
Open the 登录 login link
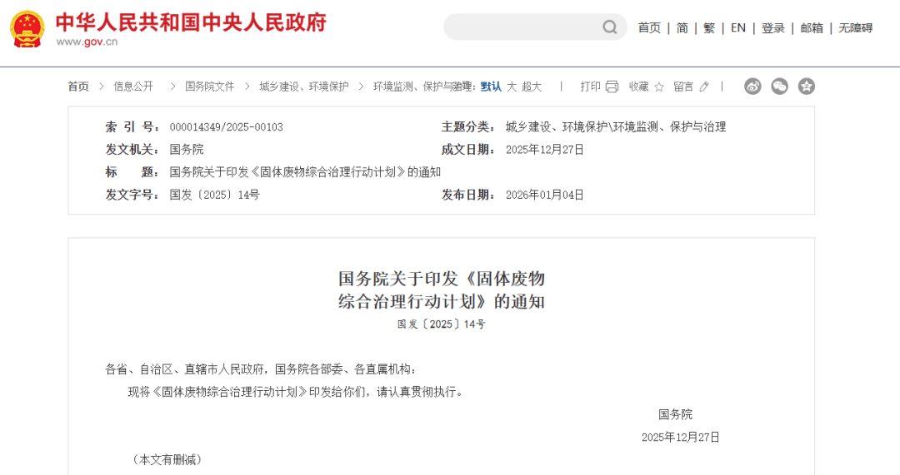coord(772,27)
